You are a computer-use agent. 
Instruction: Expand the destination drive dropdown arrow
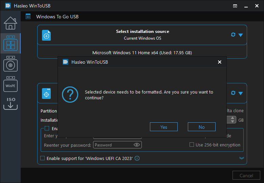coord(241,93)
